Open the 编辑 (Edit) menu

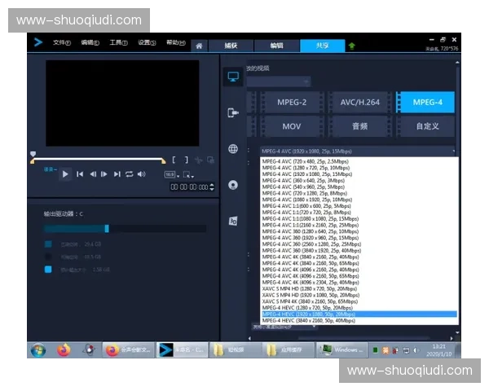(90, 42)
